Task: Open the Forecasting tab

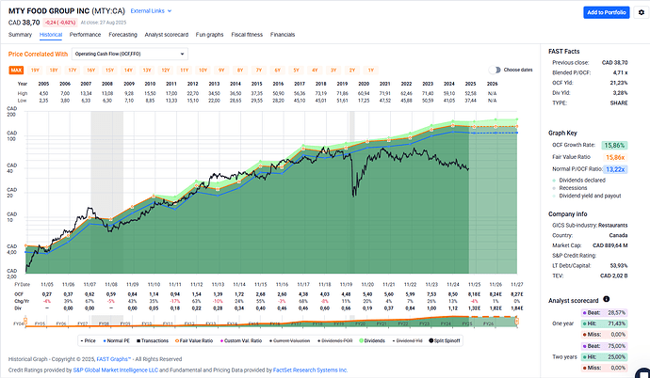Action: [122, 35]
